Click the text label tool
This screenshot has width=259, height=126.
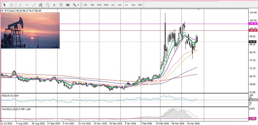(61, 5)
